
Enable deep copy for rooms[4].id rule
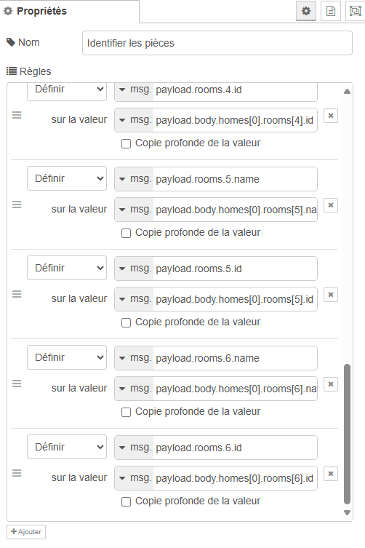126,143
